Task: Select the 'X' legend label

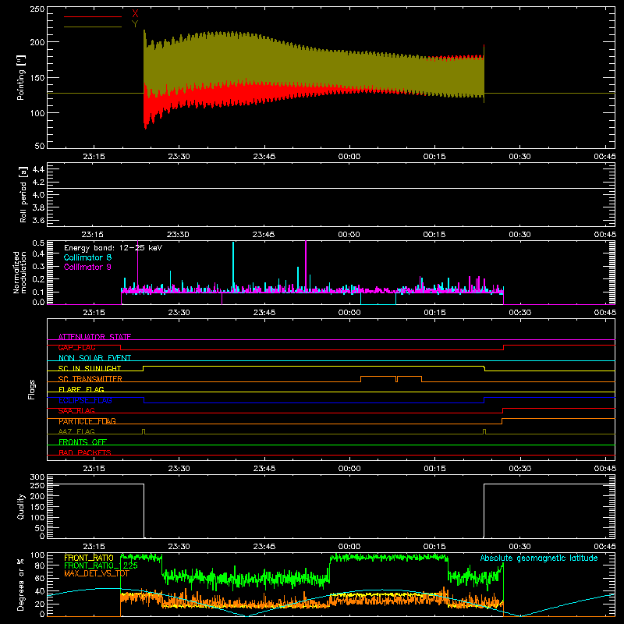Action: 135,14
